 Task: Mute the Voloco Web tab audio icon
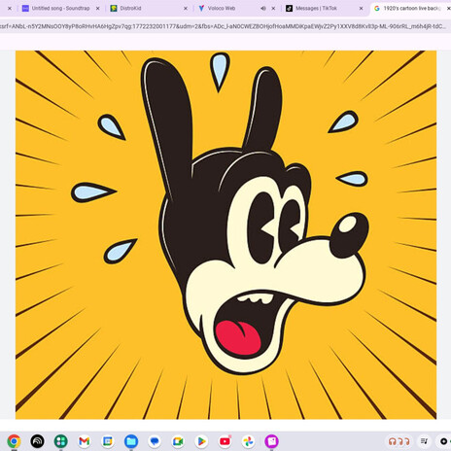tap(263, 9)
